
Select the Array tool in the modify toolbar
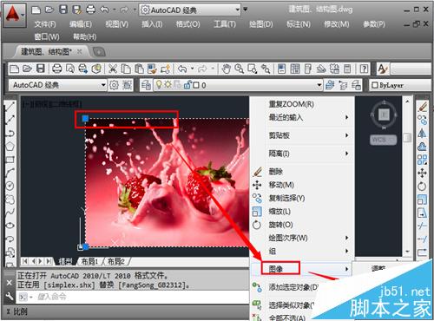pos(422,160)
